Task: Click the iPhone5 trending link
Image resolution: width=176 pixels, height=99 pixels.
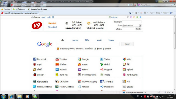Action: tap(79, 49)
